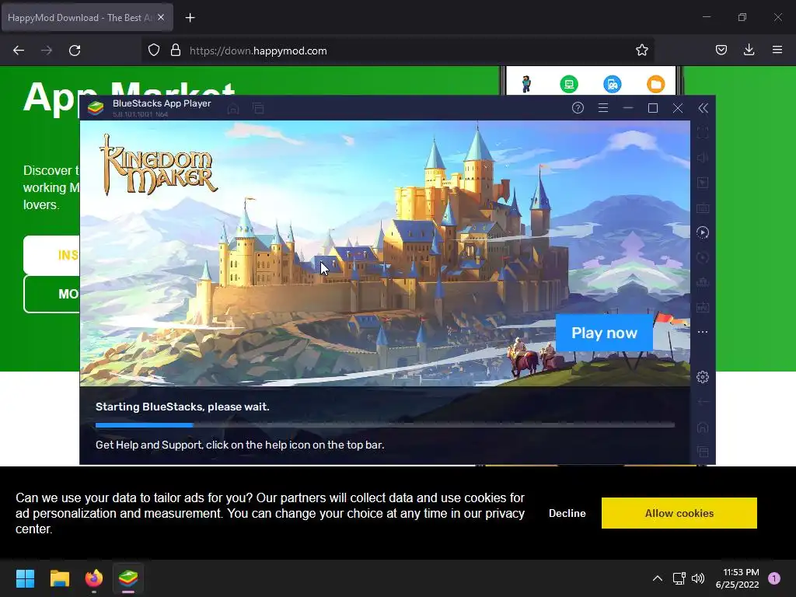Click the Firefox taskbar icon
The width and height of the screenshot is (796, 597).
pos(94,578)
